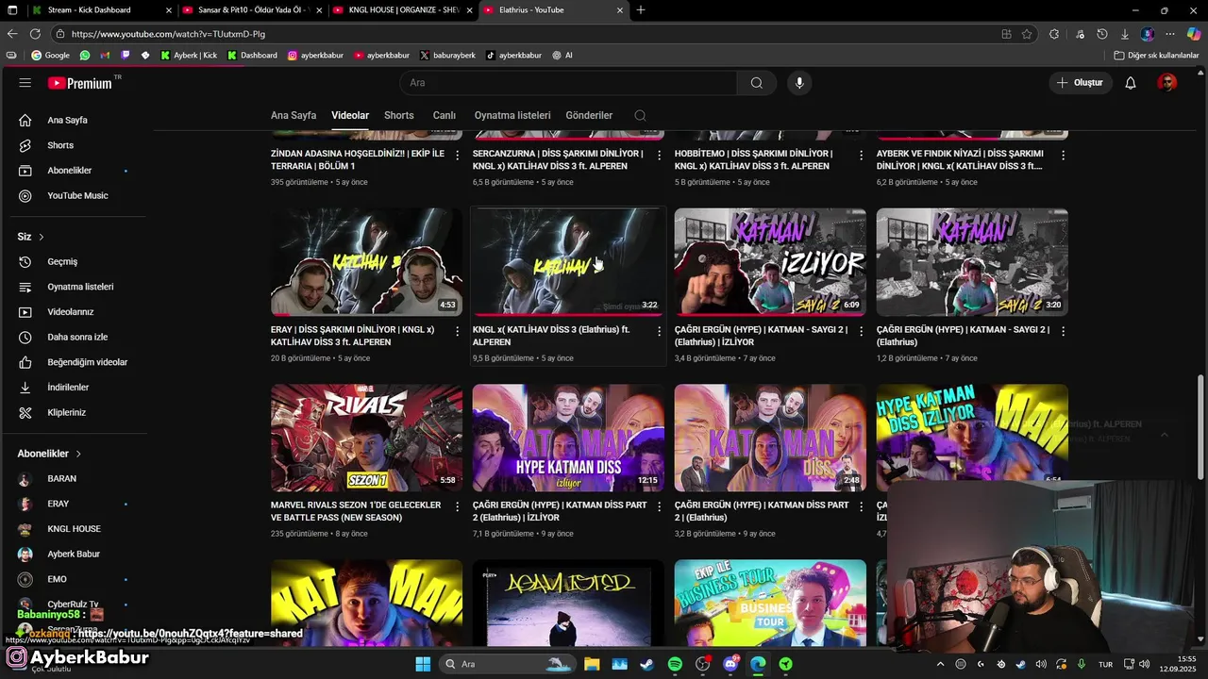Start voice search with the microphone
This screenshot has width=1208, height=679.
[799, 83]
